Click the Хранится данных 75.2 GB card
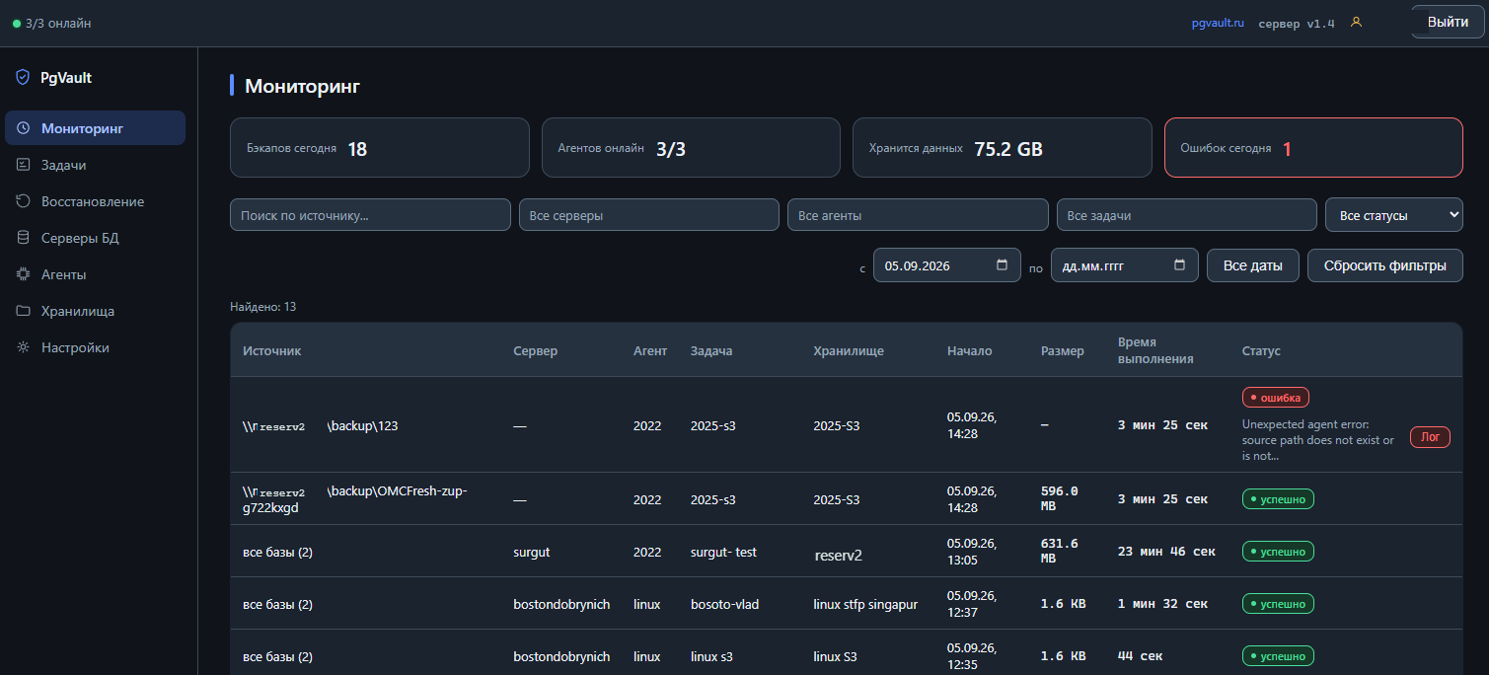The width and height of the screenshot is (1489, 675). coord(1003,148)
